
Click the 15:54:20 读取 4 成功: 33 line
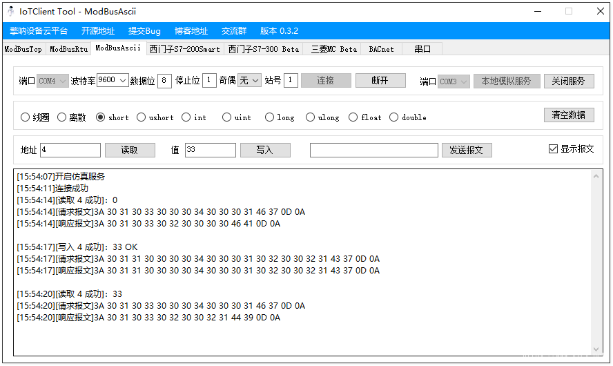coord(69,294)
